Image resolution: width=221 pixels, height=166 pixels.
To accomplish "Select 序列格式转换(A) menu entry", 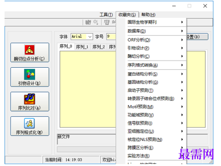I will [x=156, y=65].
